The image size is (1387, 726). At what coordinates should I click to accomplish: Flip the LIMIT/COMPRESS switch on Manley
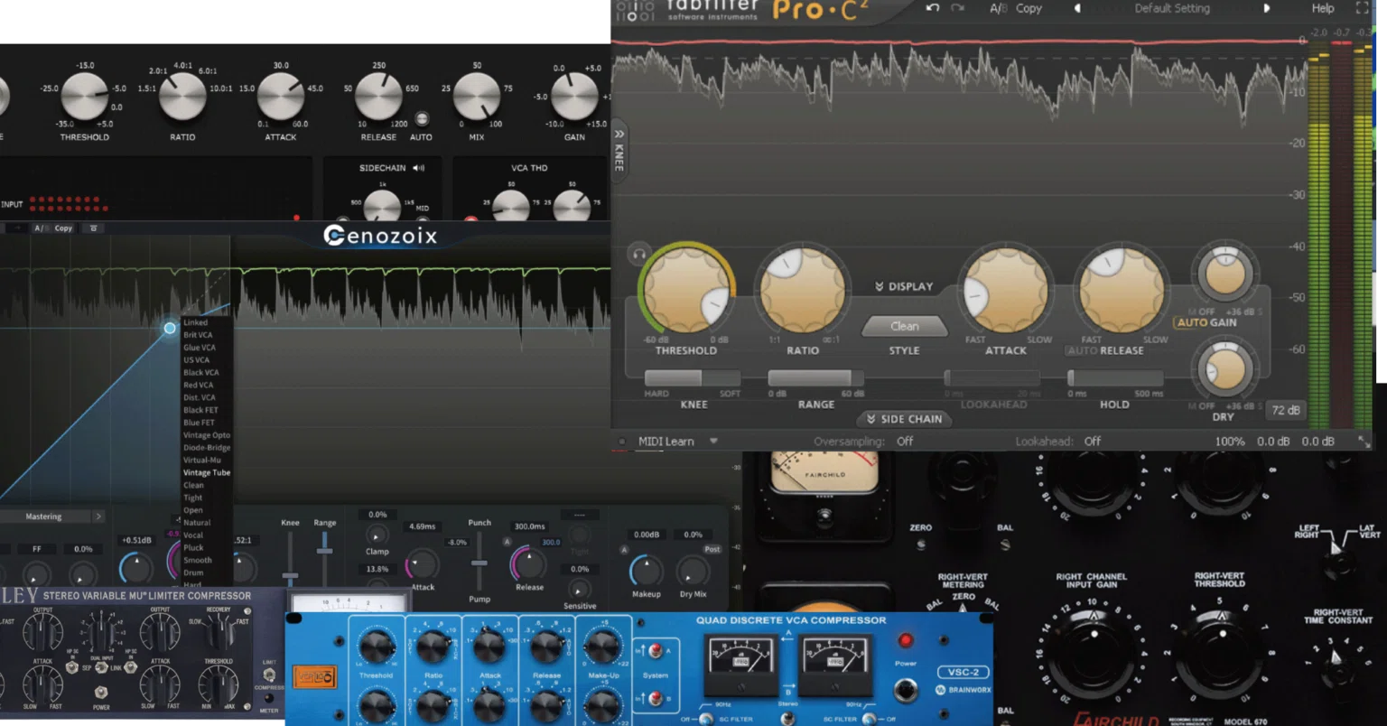(268, 675)
